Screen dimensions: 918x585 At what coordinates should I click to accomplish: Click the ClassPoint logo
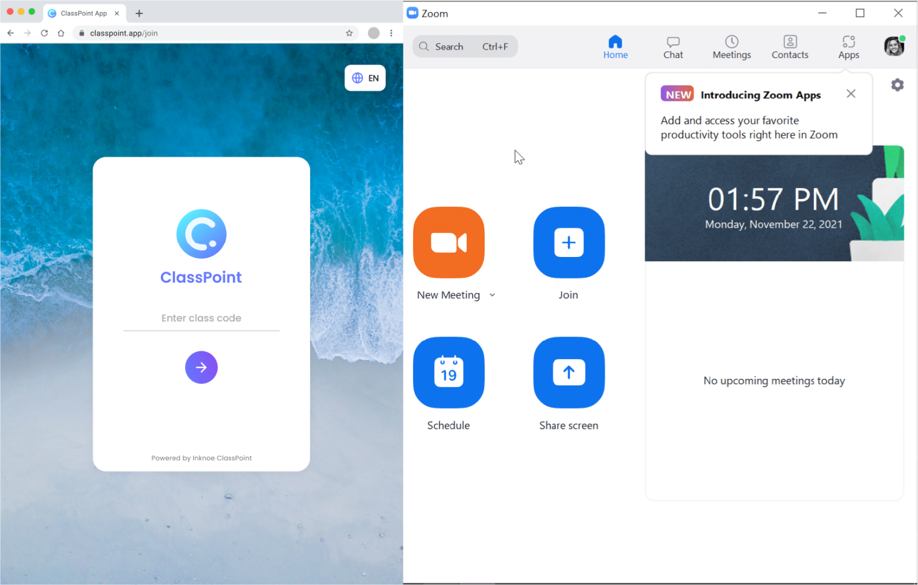[x=201, y=234]
